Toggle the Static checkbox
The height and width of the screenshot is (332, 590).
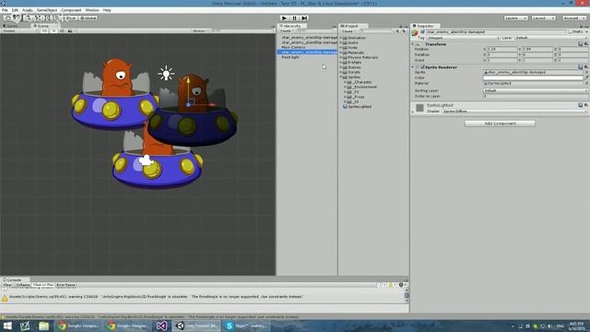[x=570, y=32]
